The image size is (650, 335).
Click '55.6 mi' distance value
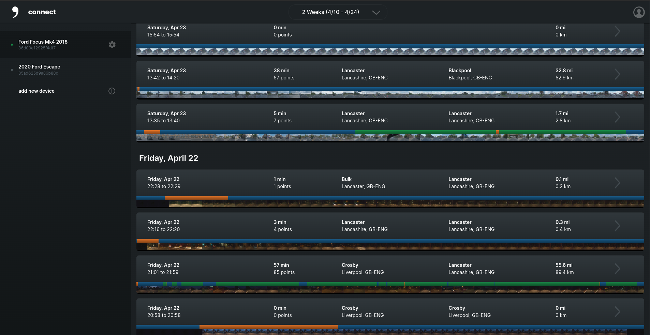point(564,265)
